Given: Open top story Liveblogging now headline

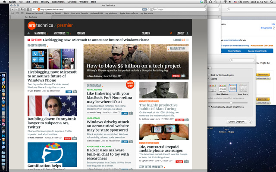Looking at the screenshot, I should click(x=96, y=40).
